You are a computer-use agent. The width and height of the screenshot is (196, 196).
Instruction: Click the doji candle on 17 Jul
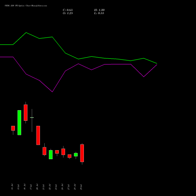click(x=32, y=118)
